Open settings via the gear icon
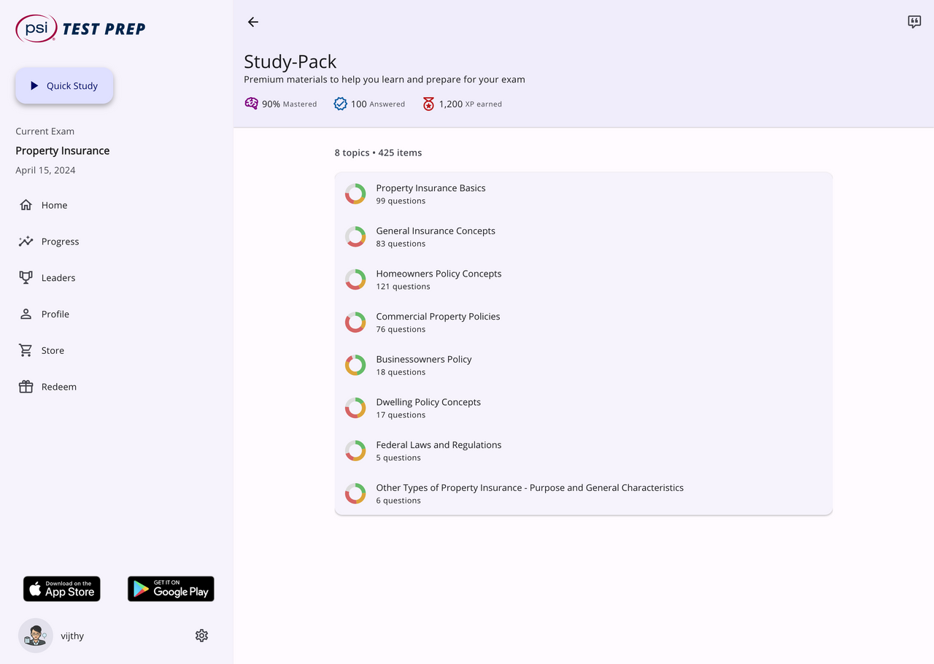 coord(202,636)
